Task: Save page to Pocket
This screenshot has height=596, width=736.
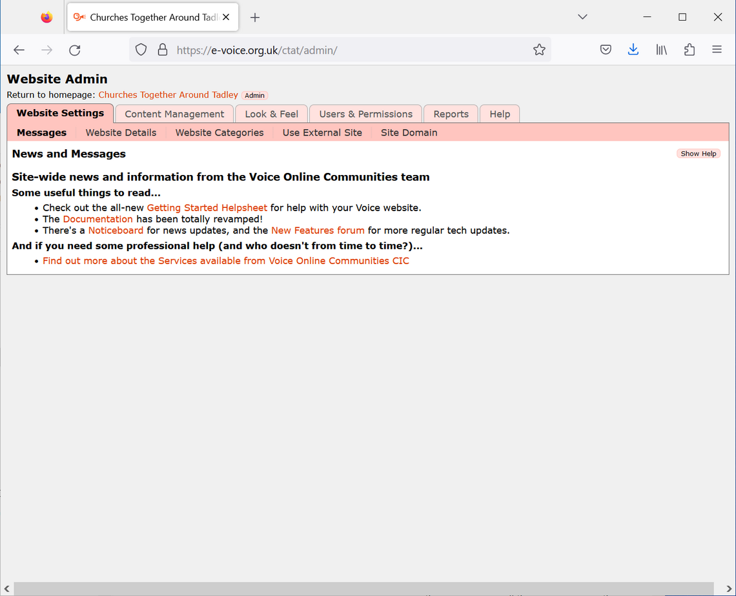Action: [606, 50]
